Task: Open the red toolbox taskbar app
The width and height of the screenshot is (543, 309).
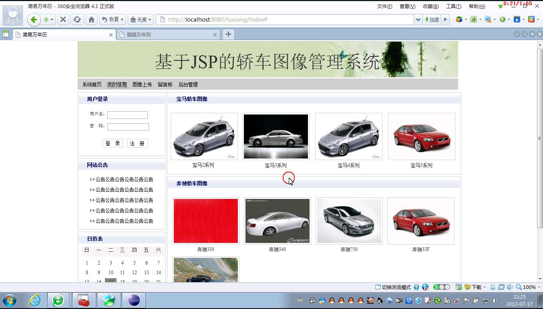Action: coord(84,300)
